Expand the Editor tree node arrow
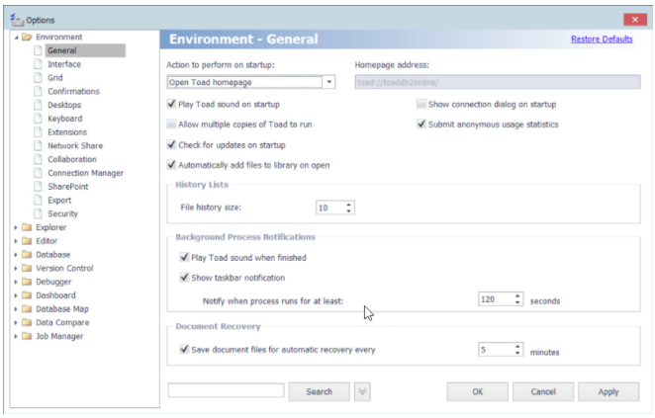 [x=16, y=241]
